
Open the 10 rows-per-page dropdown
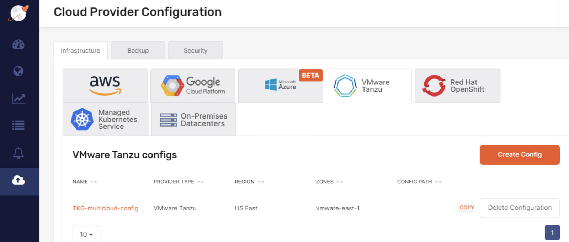[x=86, y=234]
